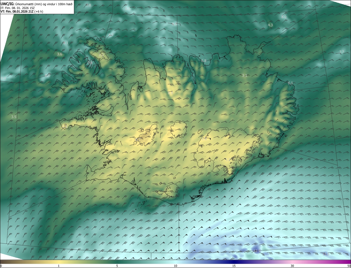Click the 12.9 value label in the purple area
Screen dimensions: 351x268
pyautogui.click(x=257, y=251)
